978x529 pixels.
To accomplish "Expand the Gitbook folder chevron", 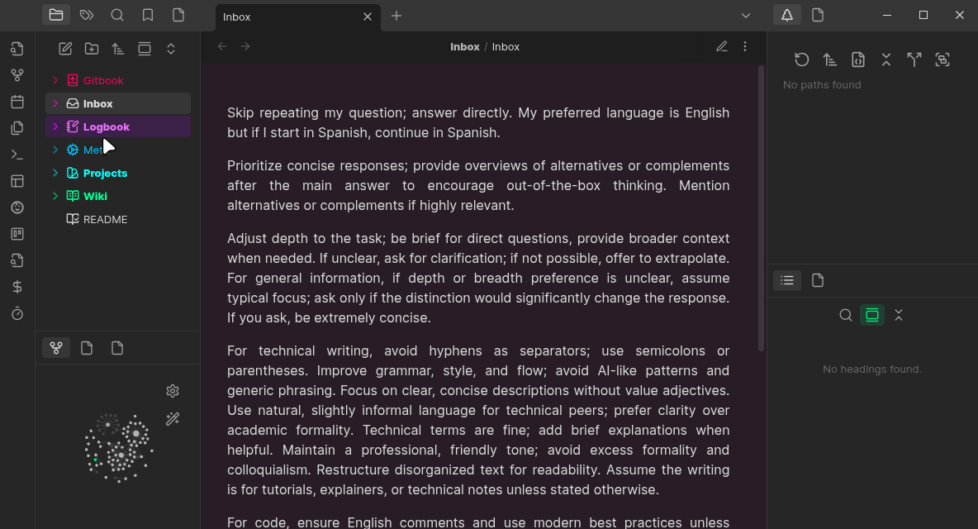I will tap(55, 80).
